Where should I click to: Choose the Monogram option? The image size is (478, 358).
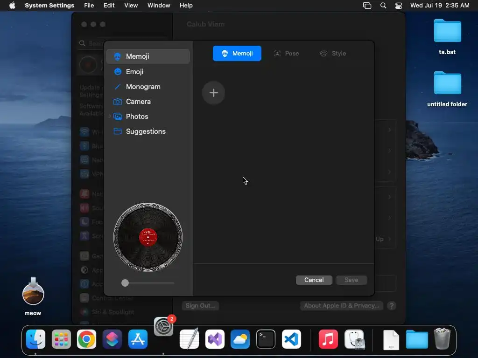pyautogui.click(x=148, y=86)
